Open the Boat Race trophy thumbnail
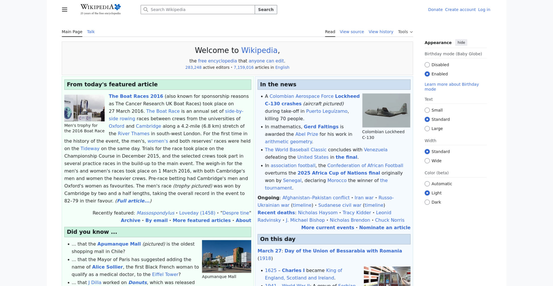This screenshot has width=553, height=286. (84, 108)
